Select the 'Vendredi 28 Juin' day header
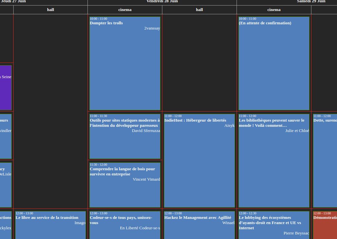This screenshot has height=239, width=337. (162, 2)
